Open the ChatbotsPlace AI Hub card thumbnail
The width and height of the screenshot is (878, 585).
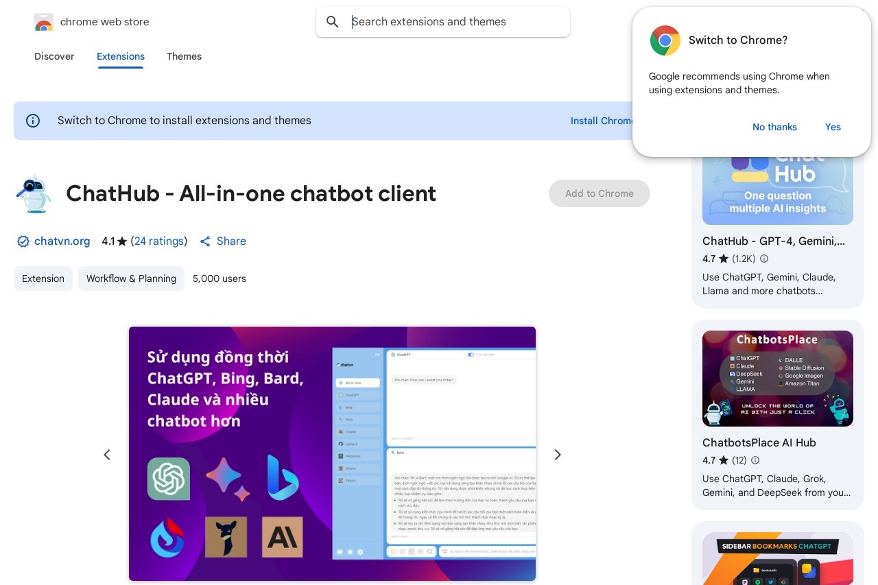[x=778, y=379]
